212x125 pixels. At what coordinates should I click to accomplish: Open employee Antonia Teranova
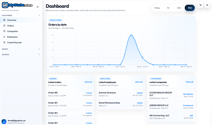121,94
